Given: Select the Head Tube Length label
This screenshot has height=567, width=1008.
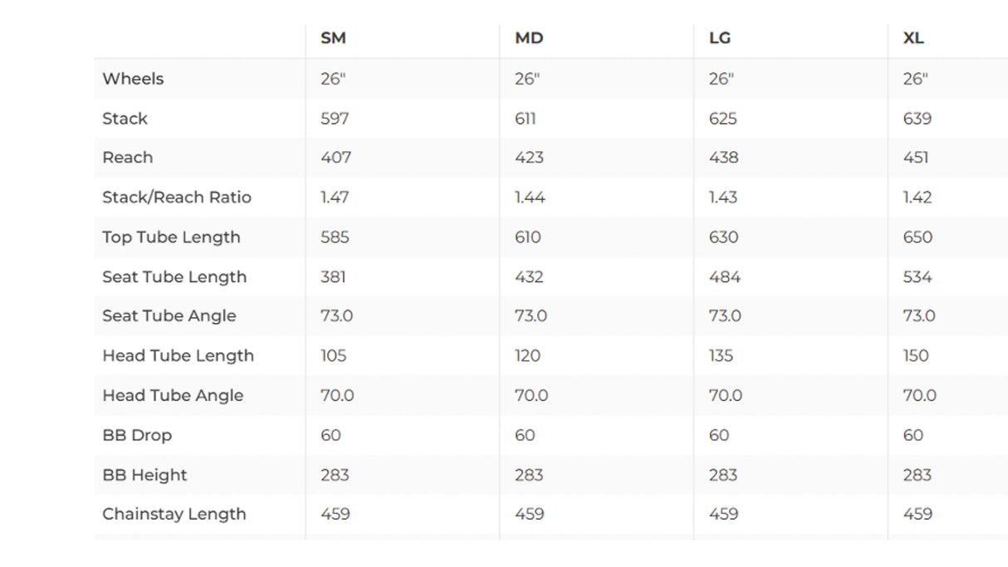Looking at the screenshot, I should (x=178, y=356).
